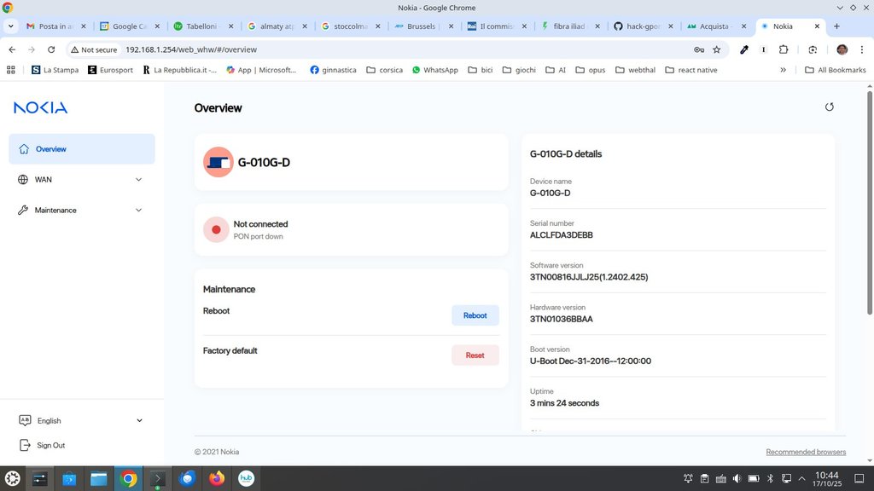The height and width of the screenshot is (491, 874).
Task: Select software version 3TN00816JJLJ25(1.2402.425) text
Action: [x=589, y=277]
